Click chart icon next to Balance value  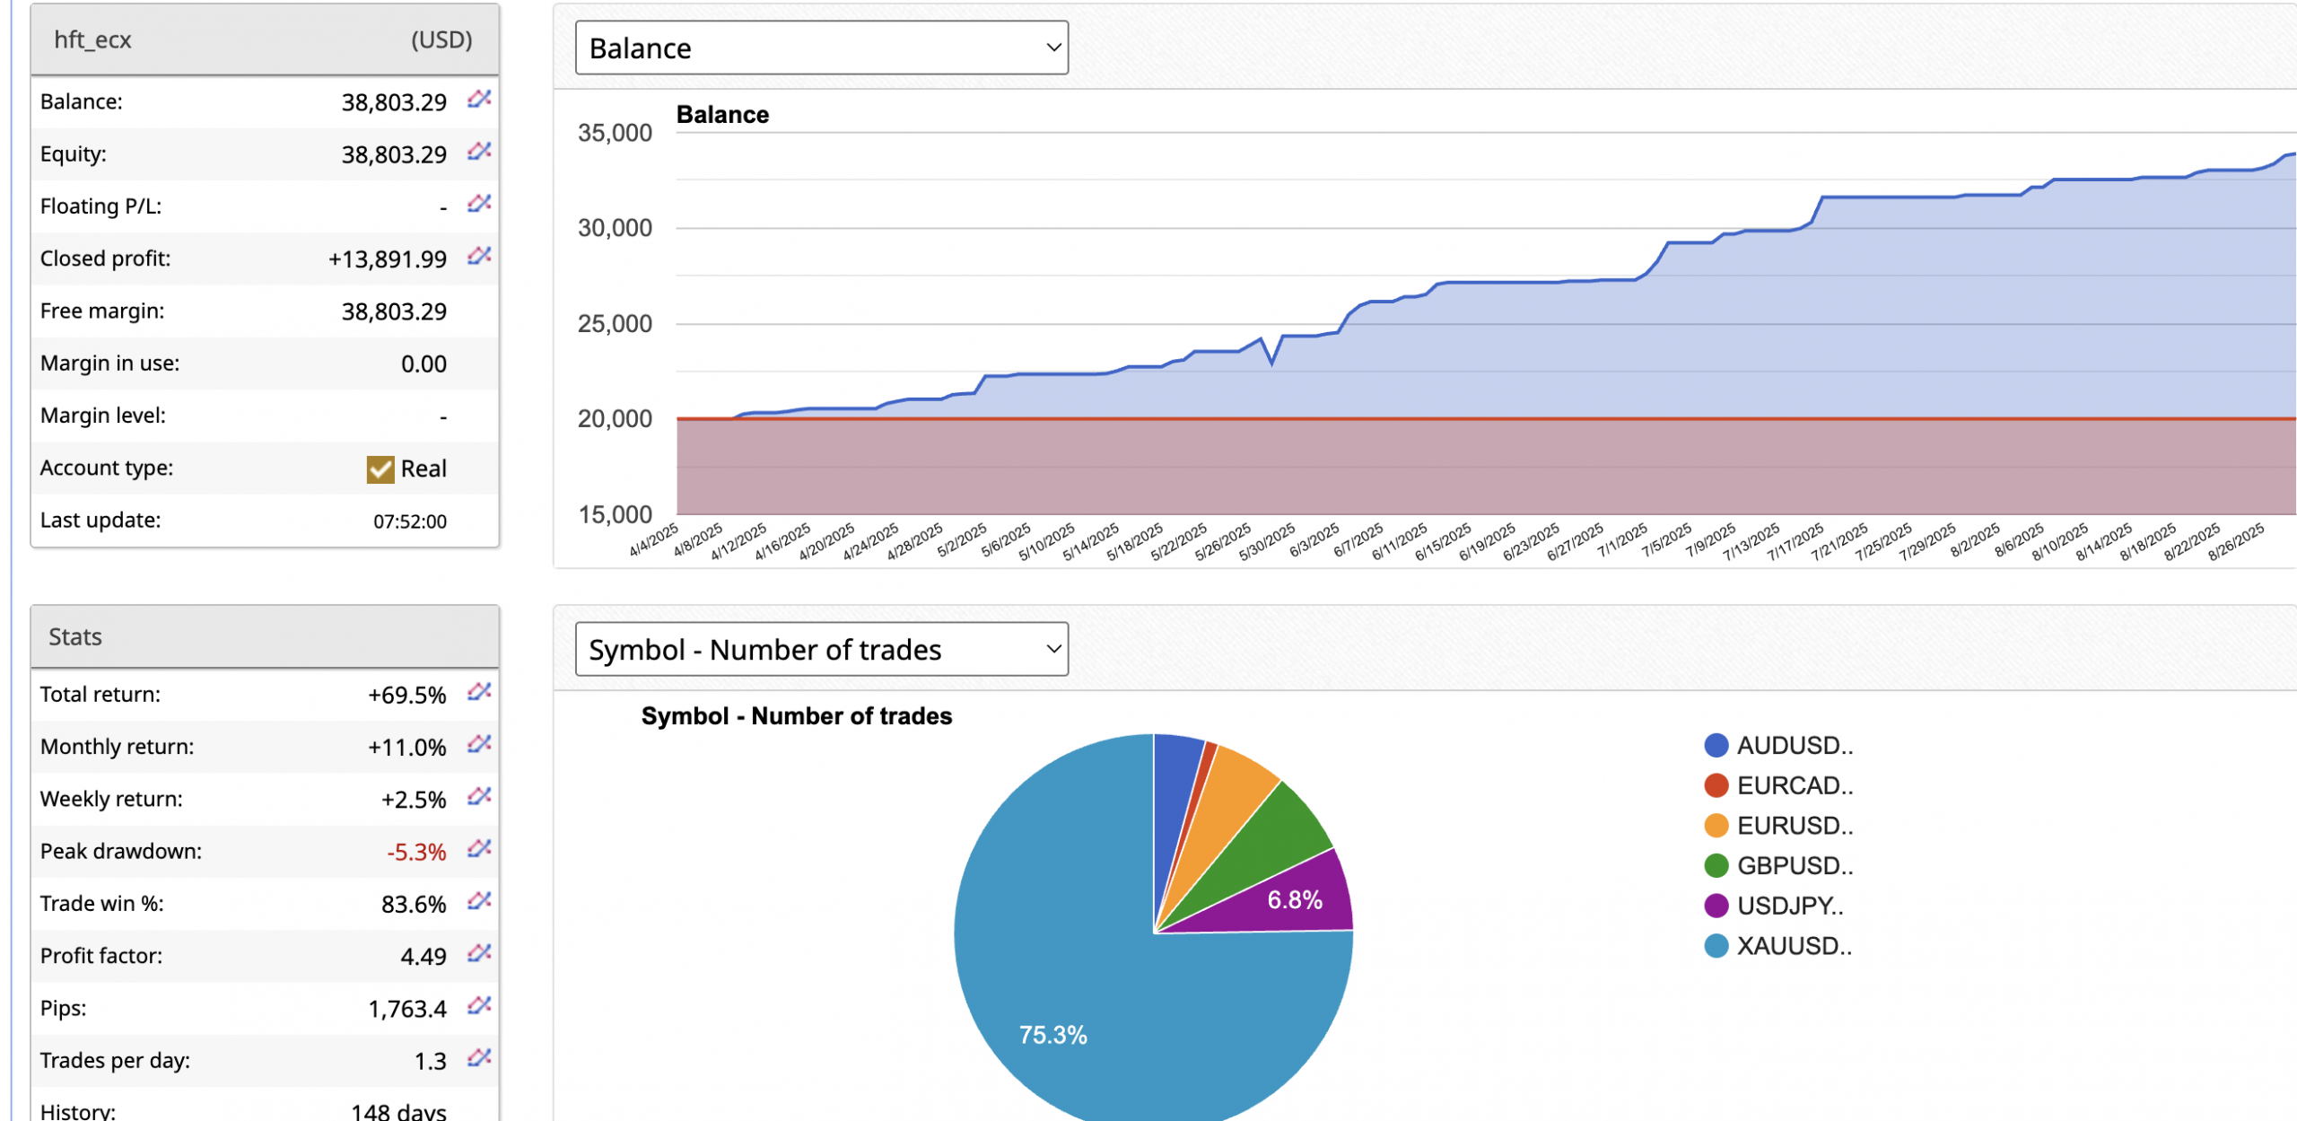coord(479,100)
